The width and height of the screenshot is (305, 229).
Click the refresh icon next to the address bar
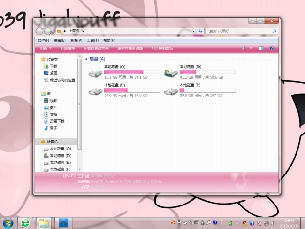tap(200, 31)
